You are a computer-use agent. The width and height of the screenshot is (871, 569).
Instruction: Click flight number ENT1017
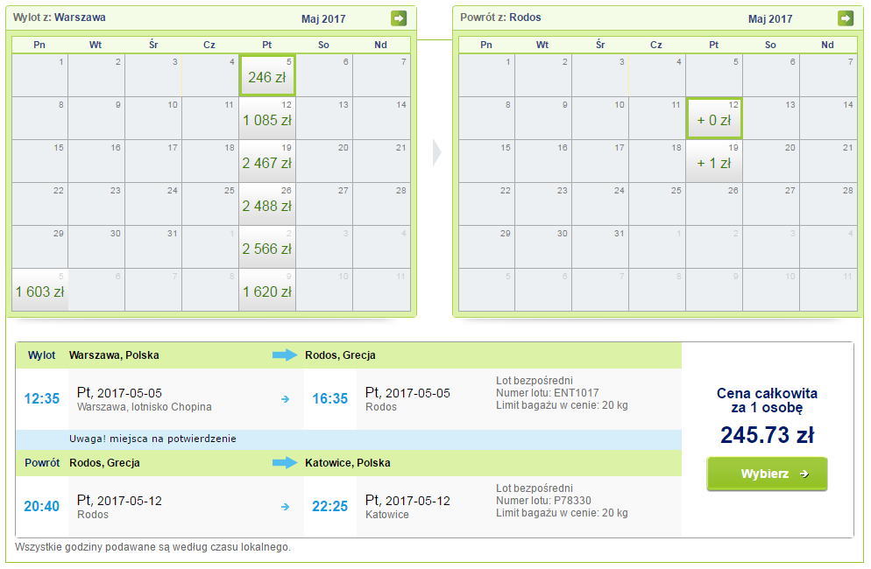pyautogui.click(x=576, y=393)
